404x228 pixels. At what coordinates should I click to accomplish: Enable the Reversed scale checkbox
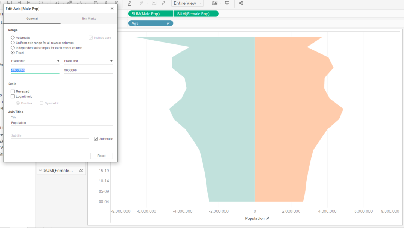click(13, 91)
